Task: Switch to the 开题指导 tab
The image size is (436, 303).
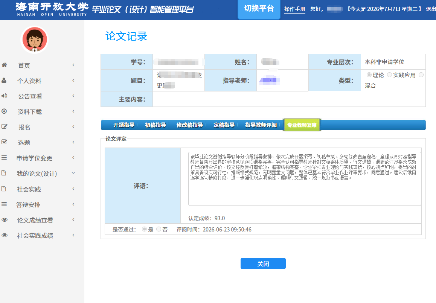Action: (124, 125)
